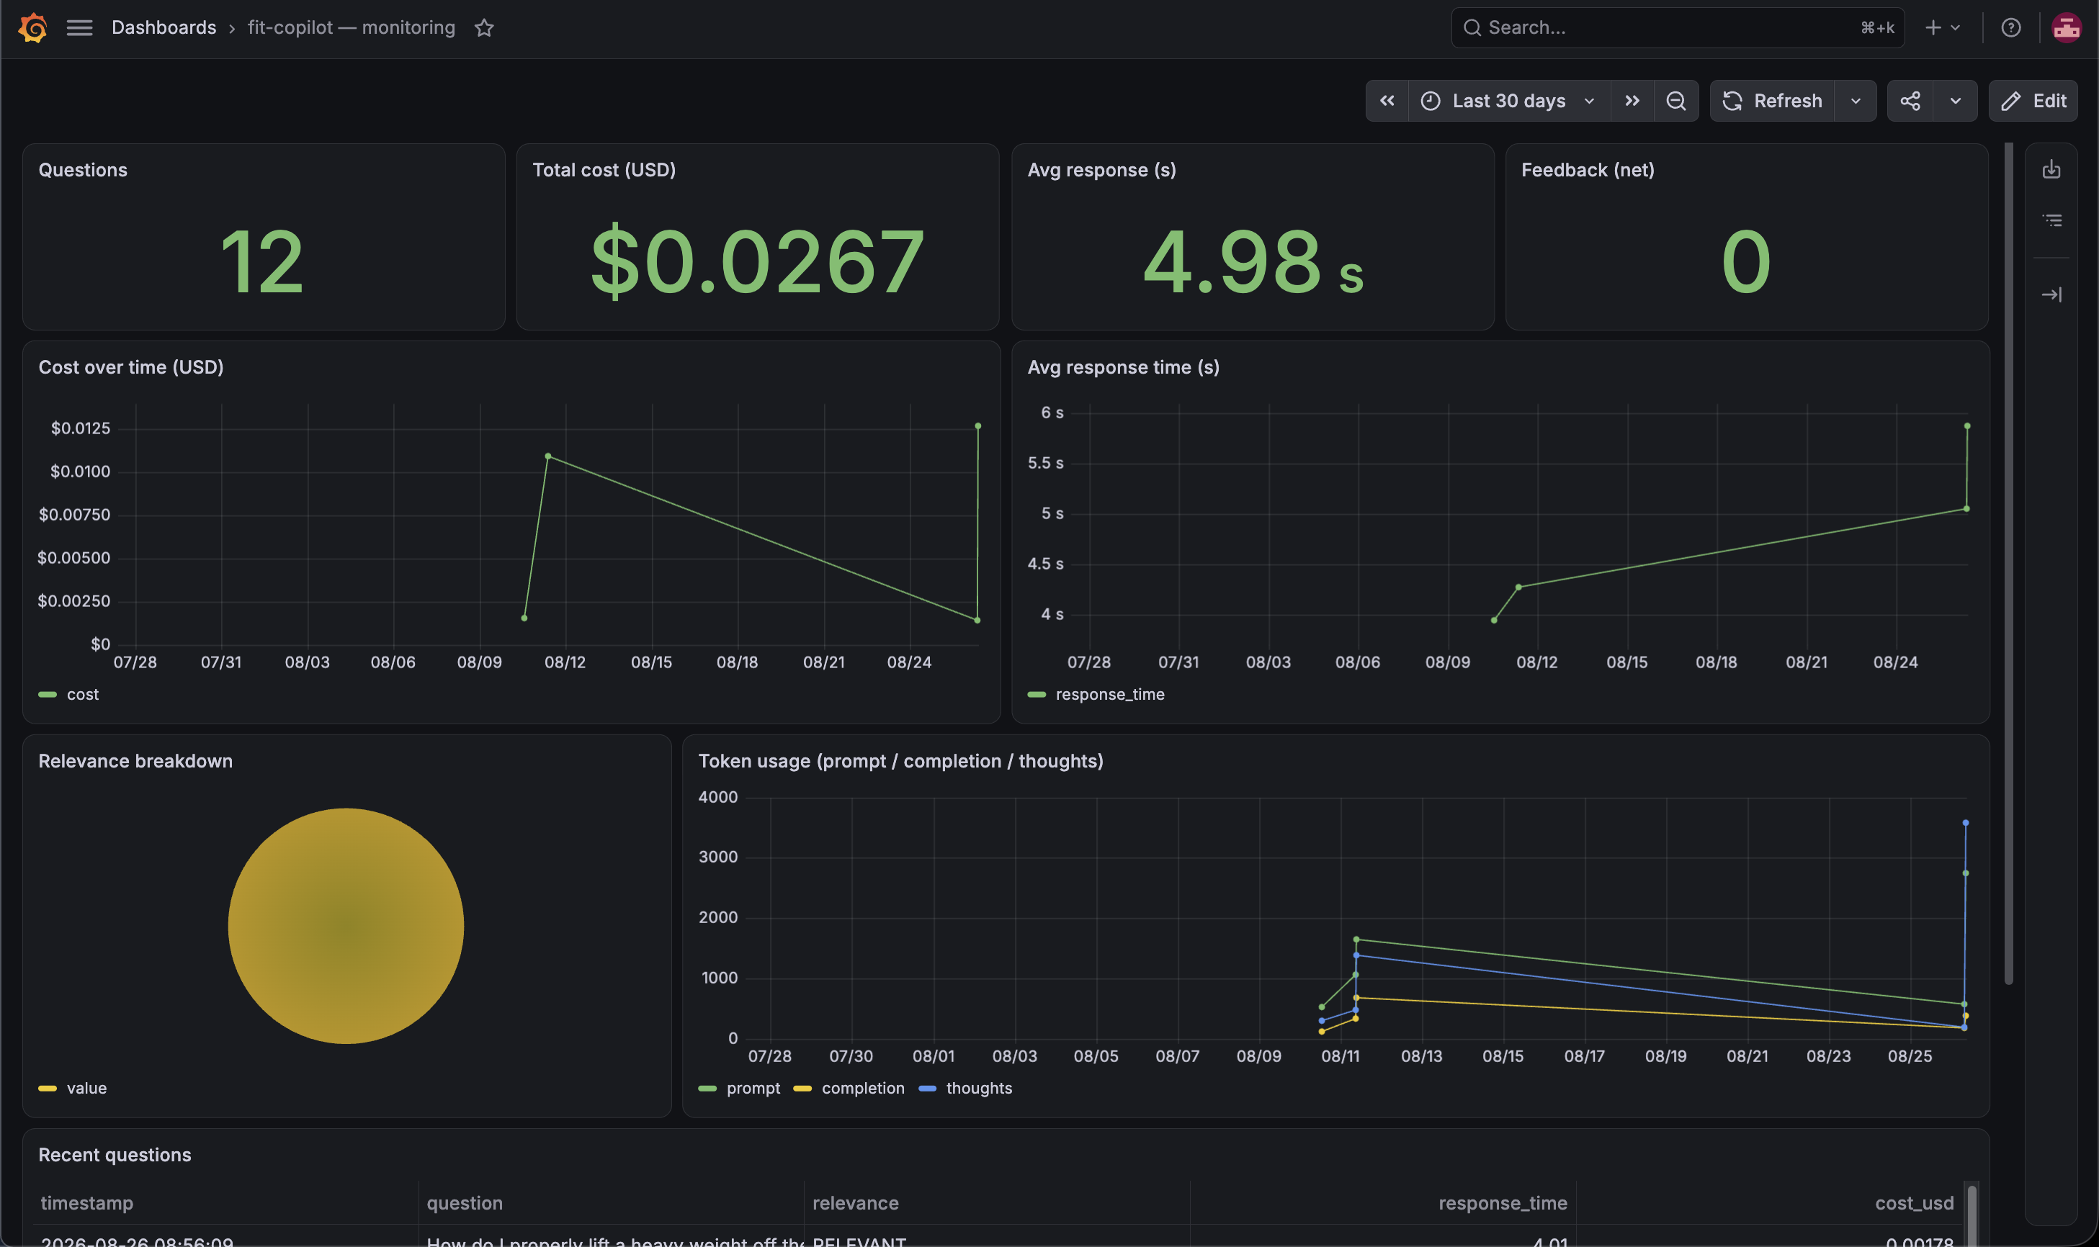
Task: Click the Token usage panel title
Action: pos(900,761)
